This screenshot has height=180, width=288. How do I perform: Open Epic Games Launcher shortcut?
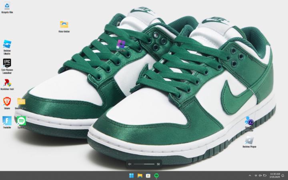[7, 64]
